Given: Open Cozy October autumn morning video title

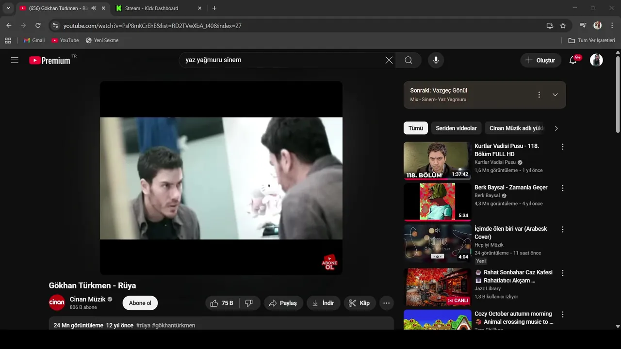Looking at the screenshot, I should coord(513,317).
